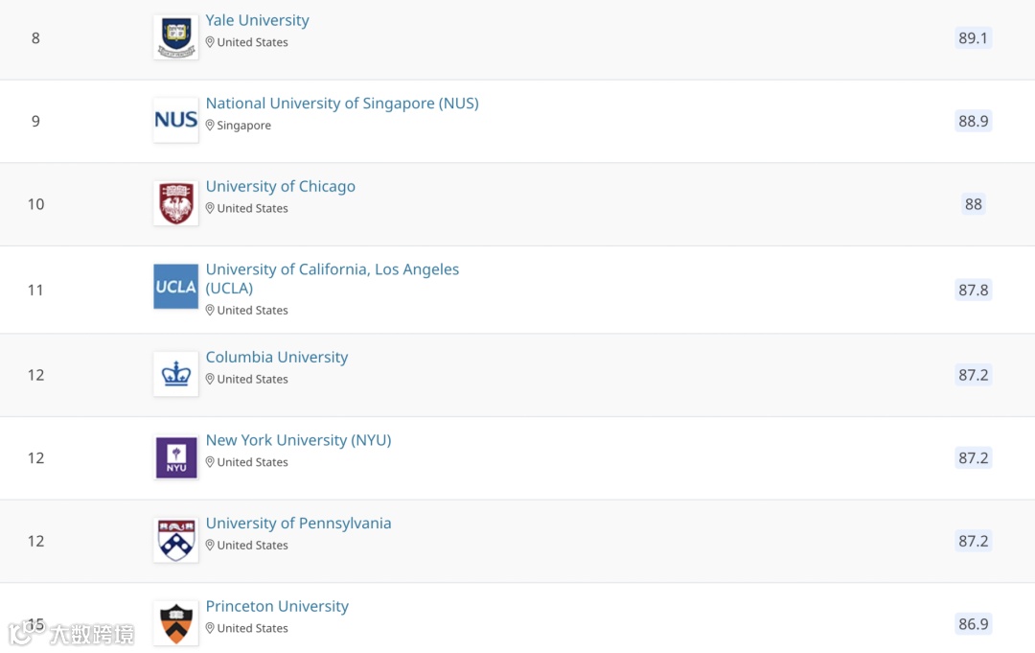Open the Yale University link

point(257,20)
